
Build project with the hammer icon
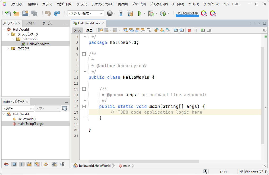[121, 13]
